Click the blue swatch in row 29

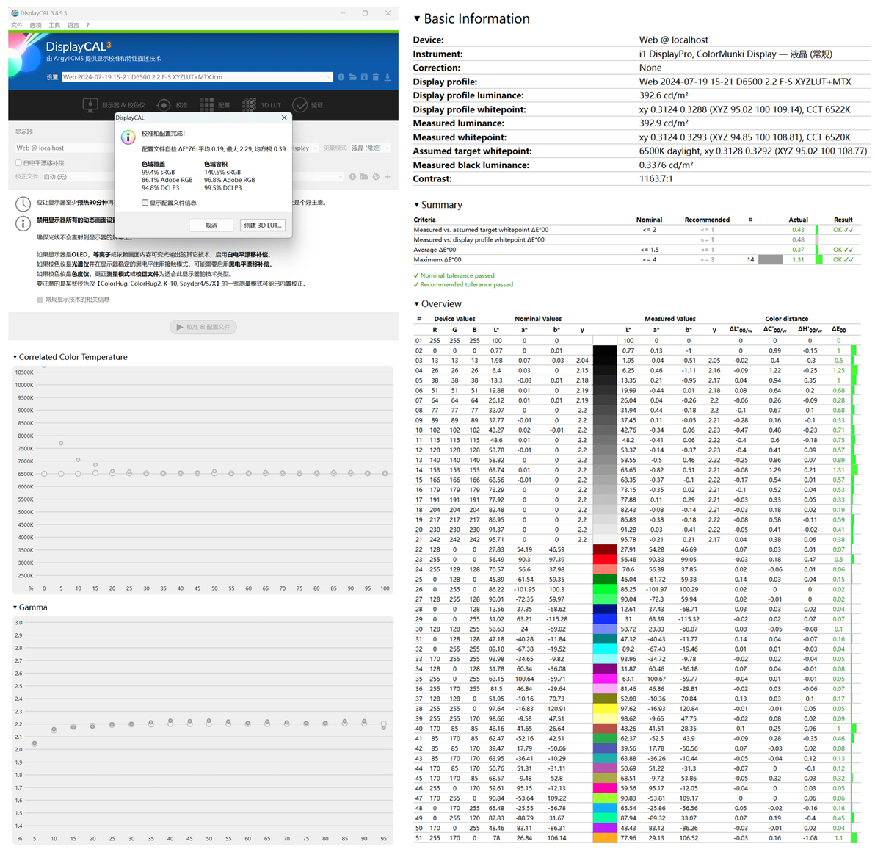604,619
